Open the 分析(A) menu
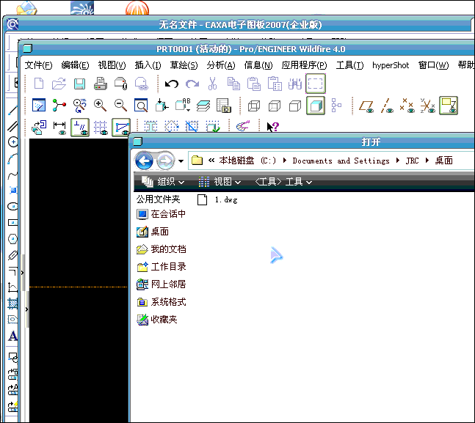The height and width of the screenshot is (423, 475). (221, 65)
